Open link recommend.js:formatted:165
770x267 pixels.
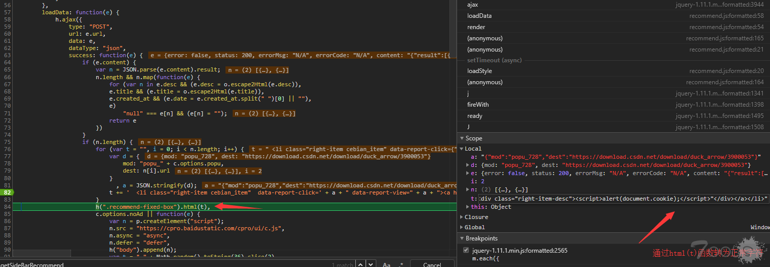coord(725,38)
